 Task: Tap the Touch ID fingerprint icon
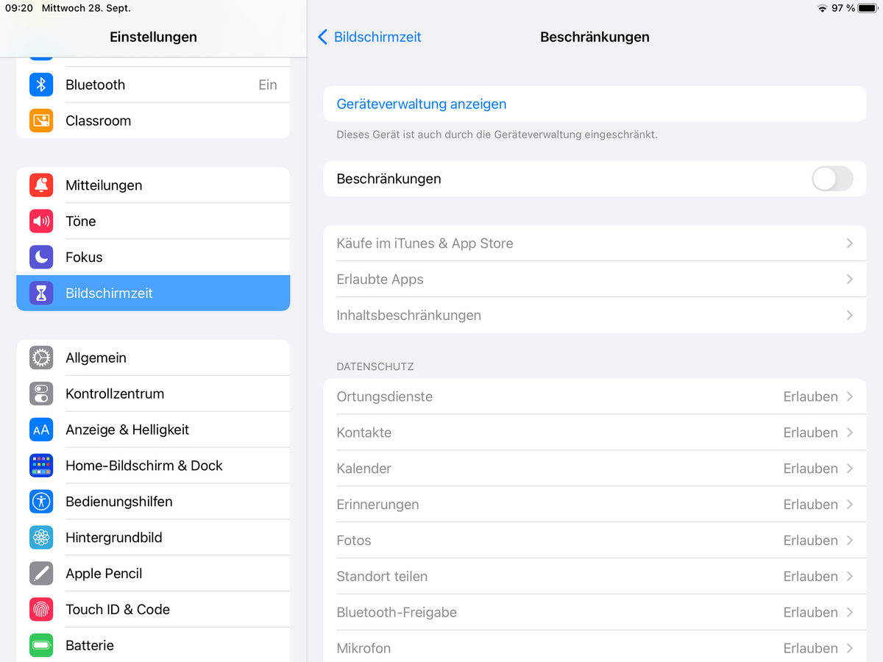41,610
